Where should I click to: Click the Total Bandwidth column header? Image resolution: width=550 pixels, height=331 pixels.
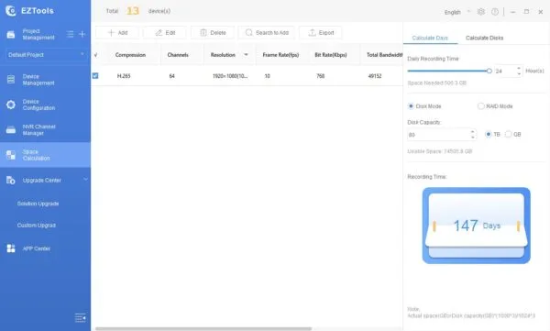[x=384, y=55]
